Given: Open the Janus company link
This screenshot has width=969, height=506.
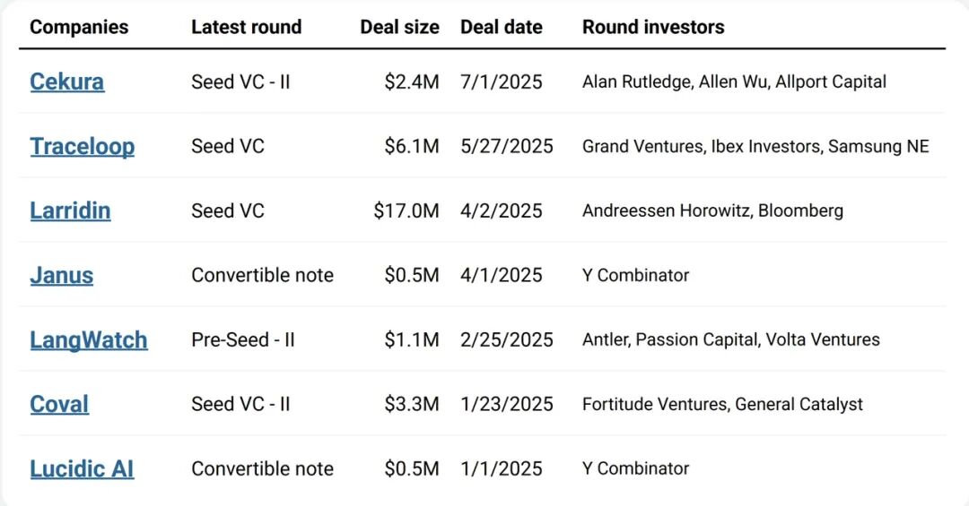Looking at the screenshot, I should (x=61, y=275).
